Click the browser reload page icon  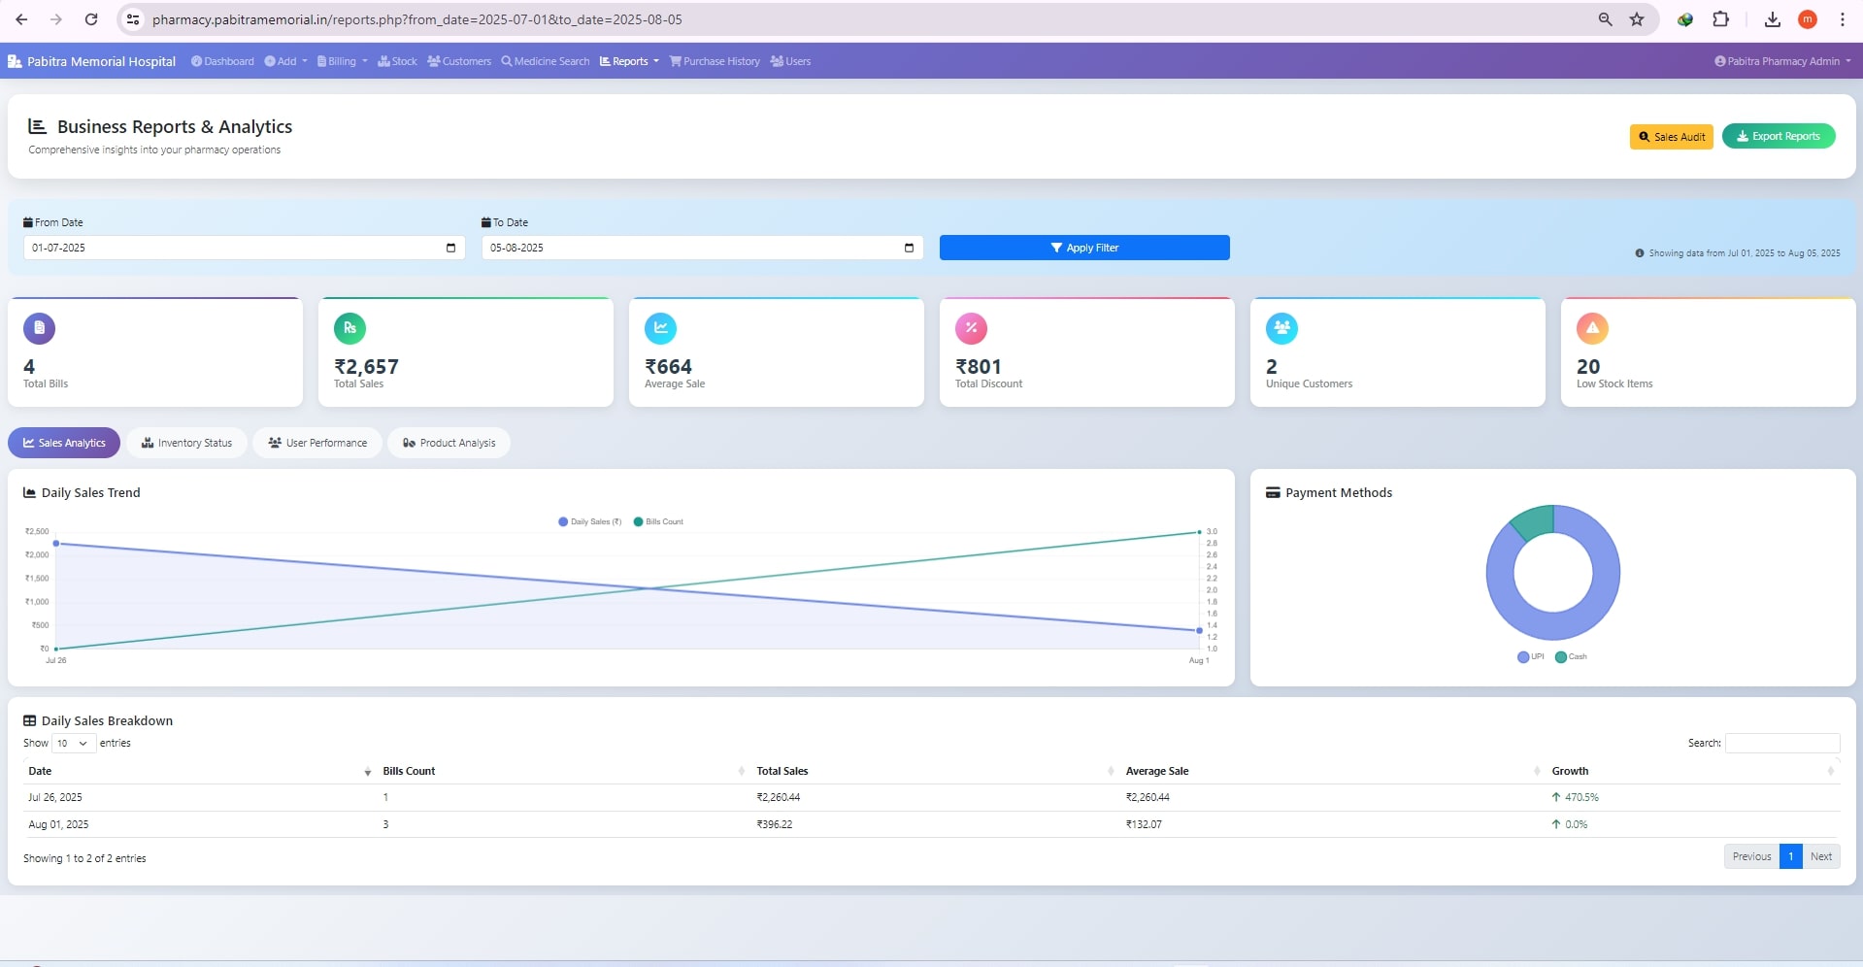tap(91, 19)
